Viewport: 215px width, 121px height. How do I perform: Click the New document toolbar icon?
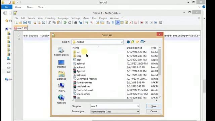[x=16, y=23]
